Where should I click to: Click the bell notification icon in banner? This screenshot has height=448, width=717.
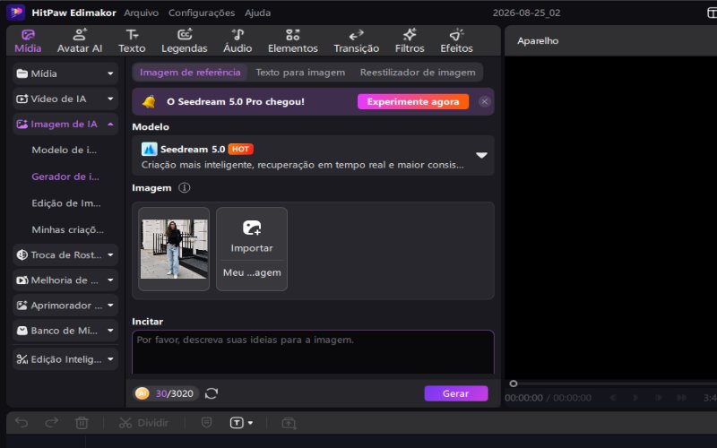pyautogui.click(x=149, y=101)
